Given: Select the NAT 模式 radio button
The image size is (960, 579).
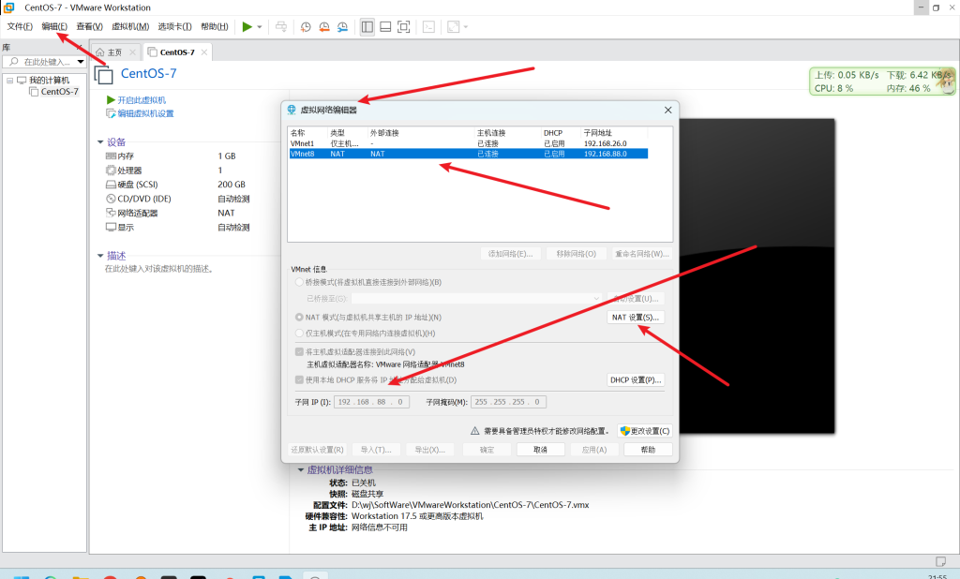Looking at the screenshot, I should 299,317.
